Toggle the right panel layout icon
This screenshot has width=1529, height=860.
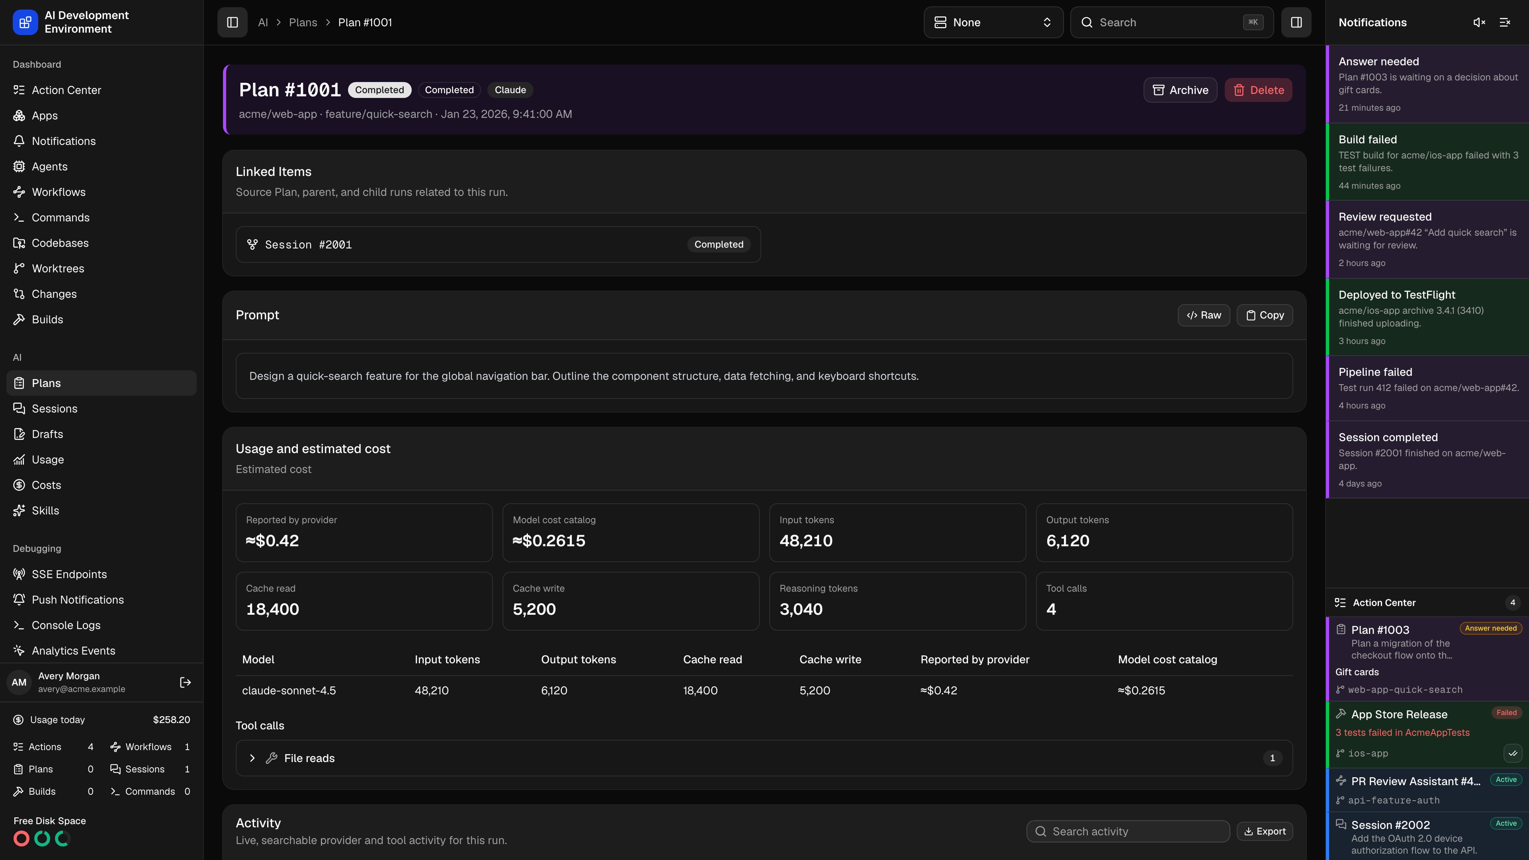click(x=1296, y=23)
